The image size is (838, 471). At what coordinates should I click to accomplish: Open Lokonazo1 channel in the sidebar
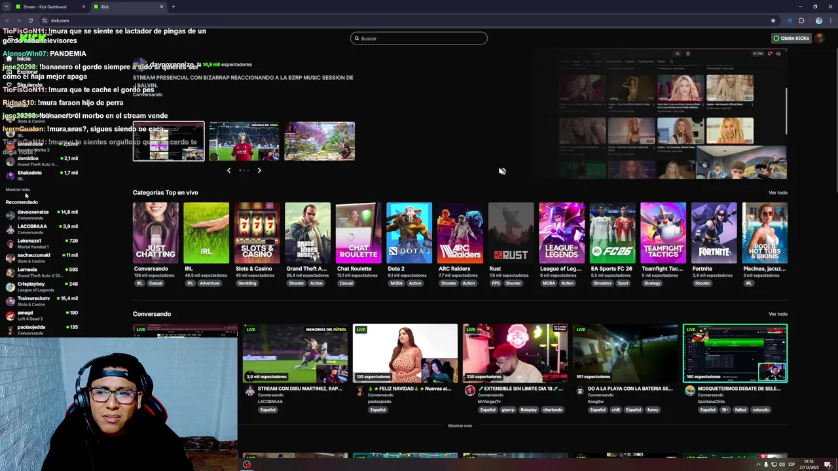click(x=42, y=243)
